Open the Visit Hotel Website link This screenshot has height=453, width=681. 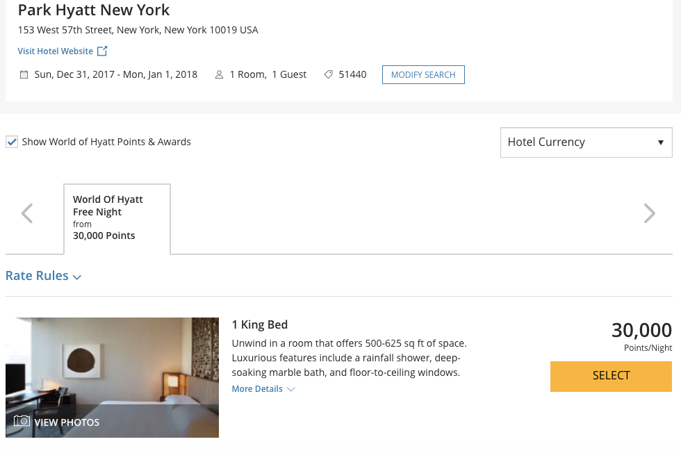(x=56, y=51)
